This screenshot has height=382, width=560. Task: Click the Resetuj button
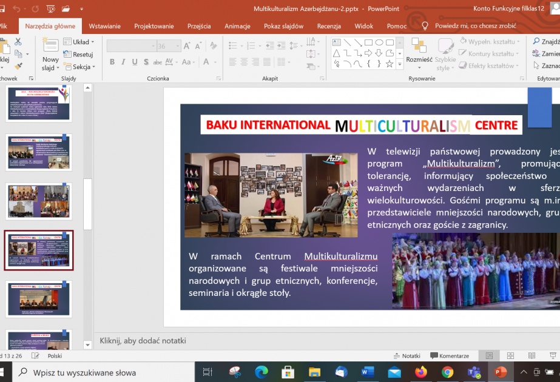click(79, 54)
